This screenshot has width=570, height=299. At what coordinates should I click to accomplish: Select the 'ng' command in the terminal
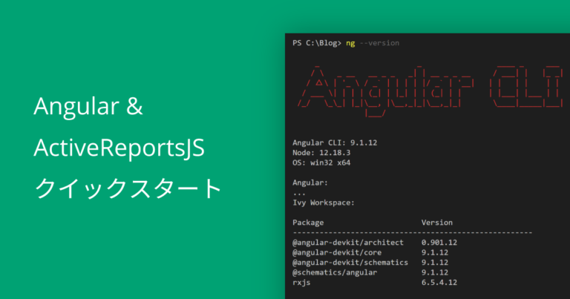350,43
